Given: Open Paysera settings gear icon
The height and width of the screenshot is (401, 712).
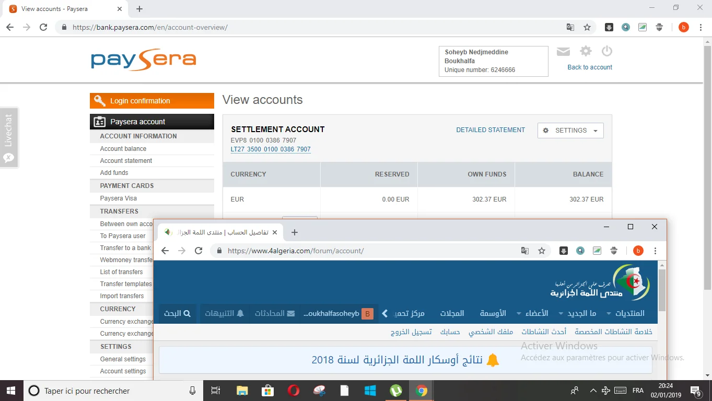Looking at the screenshot, I should click(x=586, y=51).
